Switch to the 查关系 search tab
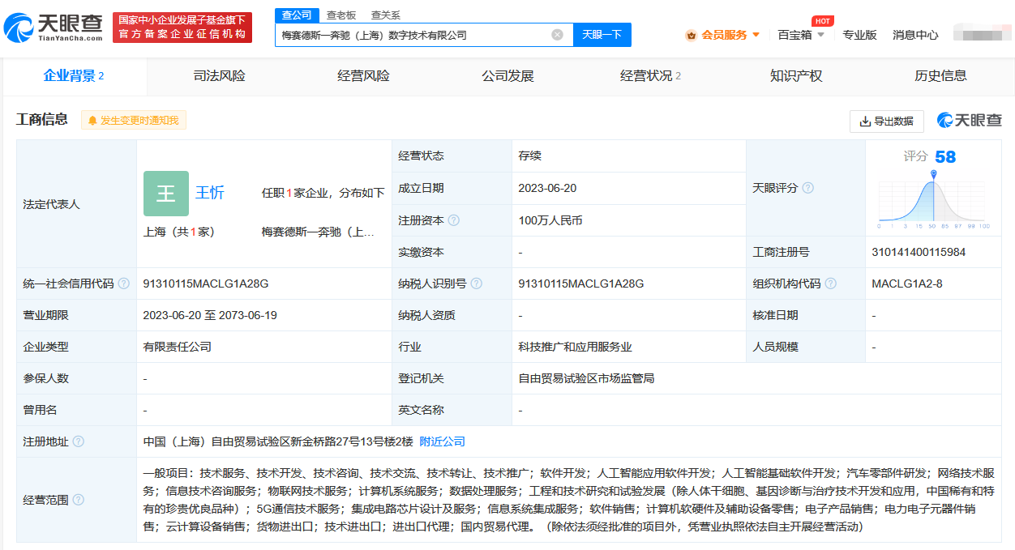 pos(386,15)
